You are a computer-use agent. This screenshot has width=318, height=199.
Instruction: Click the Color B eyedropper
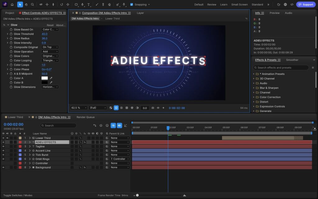pos(51,82)
